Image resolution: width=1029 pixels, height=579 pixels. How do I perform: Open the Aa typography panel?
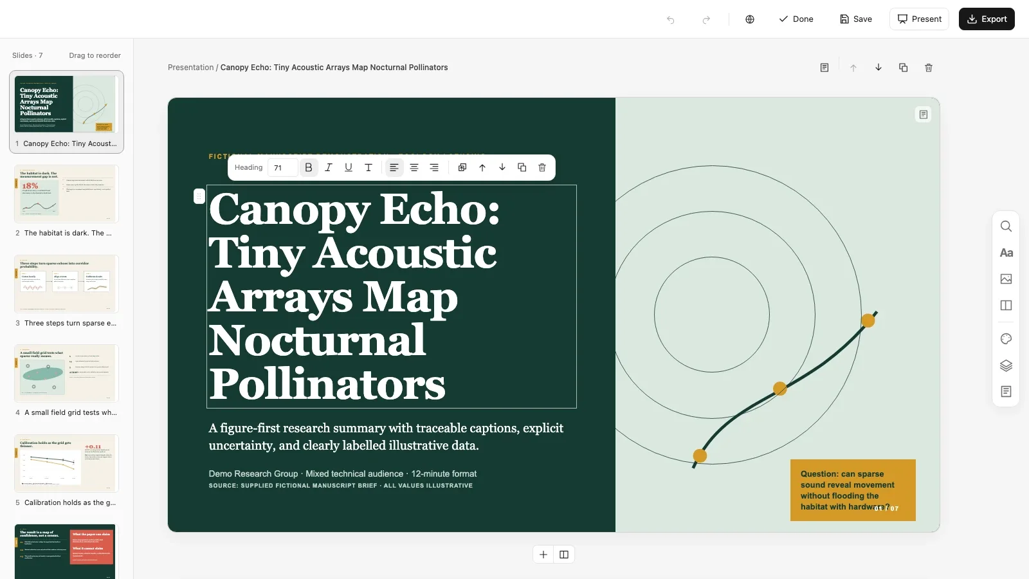(1006, 253)
